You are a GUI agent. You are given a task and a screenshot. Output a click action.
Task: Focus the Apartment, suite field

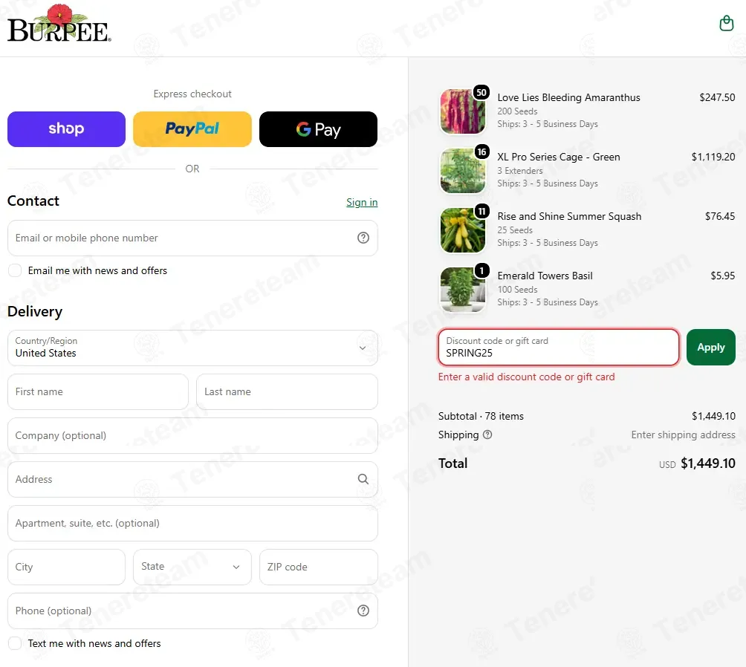click(x=192, y=523)
